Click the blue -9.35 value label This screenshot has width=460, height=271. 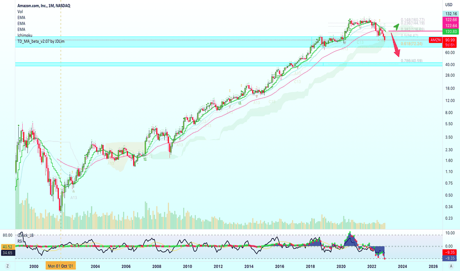click(450, 258)
